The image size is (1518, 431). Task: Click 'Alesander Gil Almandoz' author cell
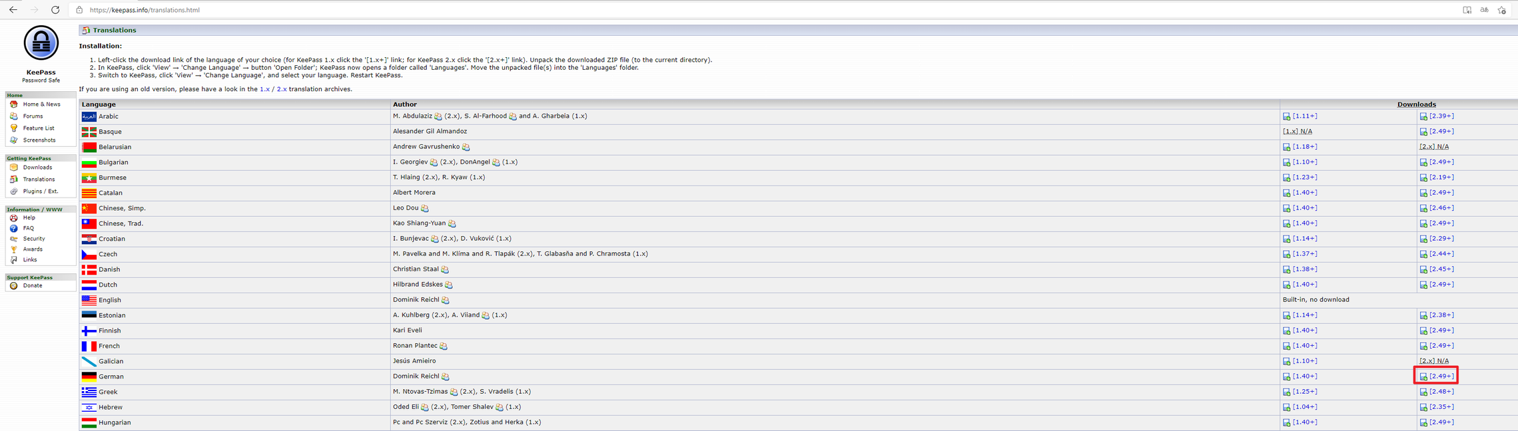click(x=835, y=132)
